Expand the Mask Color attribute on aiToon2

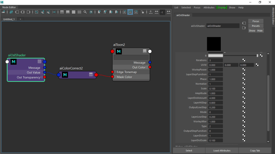[115, 77]
